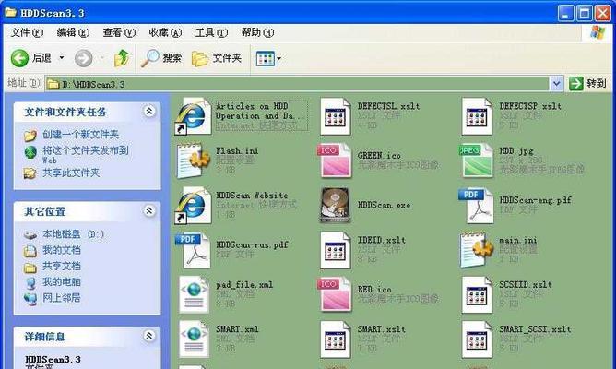Click 将这个文件夹发布到 Web link
The width and height of the screenshot is (616, 369).
coord(85,154)
